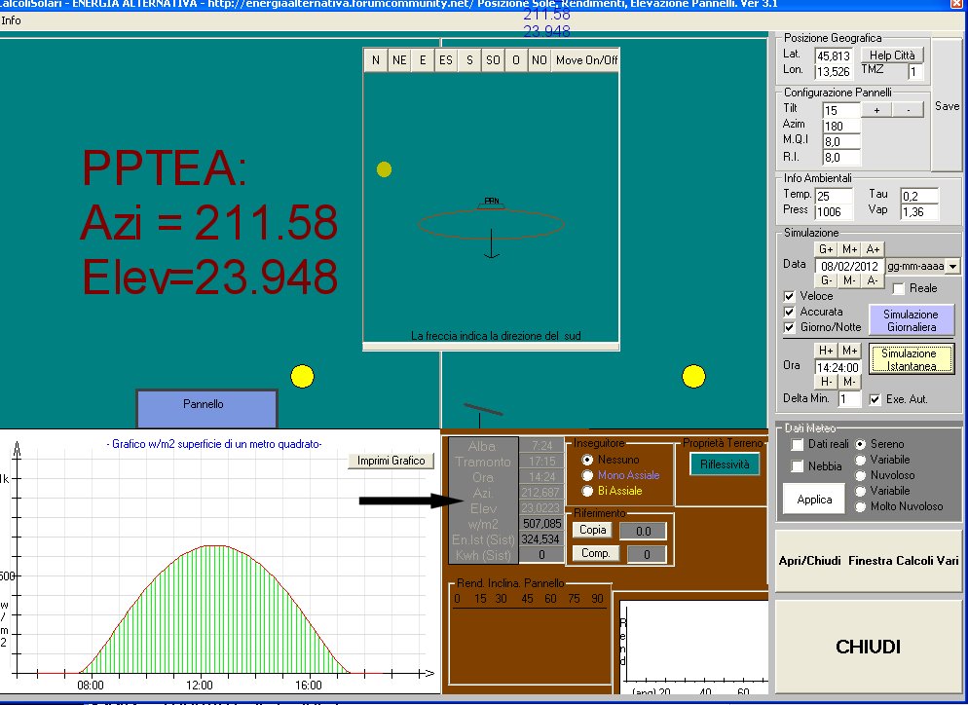The image size is (968, 705).
Task: Toggle the Accurata checkbox
Action: pos(789,312)
